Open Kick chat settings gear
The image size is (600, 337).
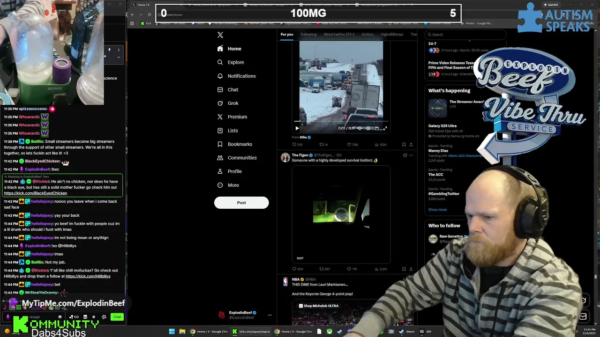[x=94, y=317]
